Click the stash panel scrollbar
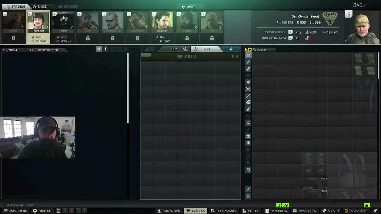 (378, 66)
